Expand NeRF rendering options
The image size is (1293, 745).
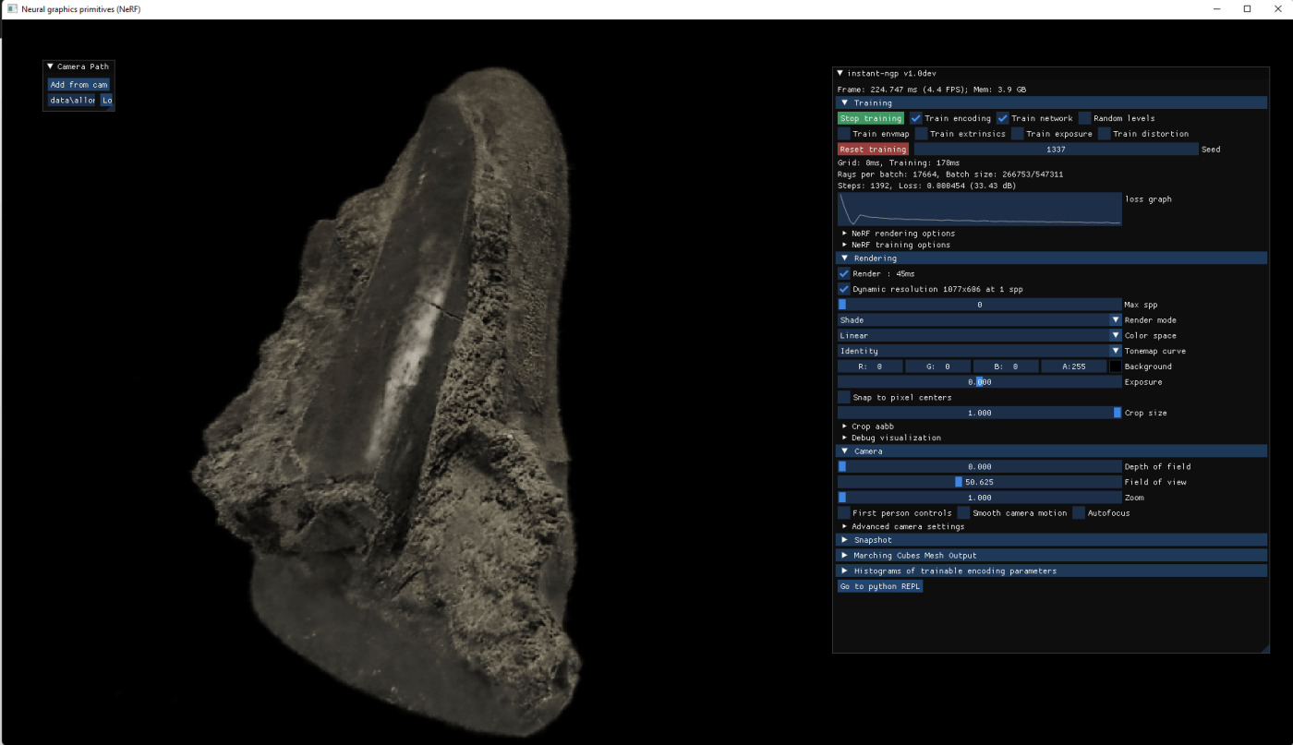pyautogui.click(x=844, y=234)
